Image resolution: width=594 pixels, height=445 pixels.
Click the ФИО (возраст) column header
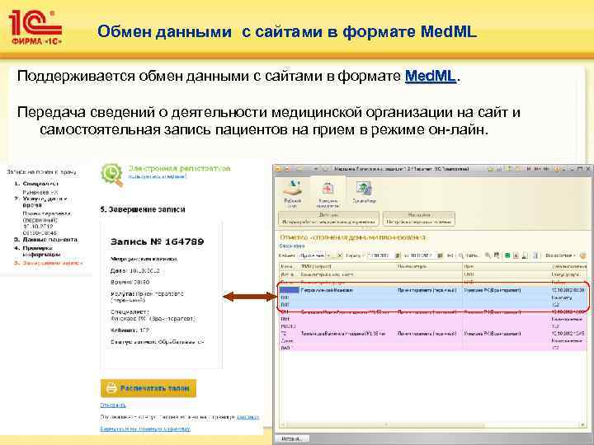[347, 266]
